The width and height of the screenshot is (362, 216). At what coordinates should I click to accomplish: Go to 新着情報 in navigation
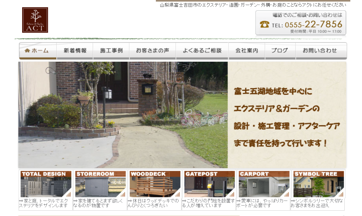pos(75,51)
